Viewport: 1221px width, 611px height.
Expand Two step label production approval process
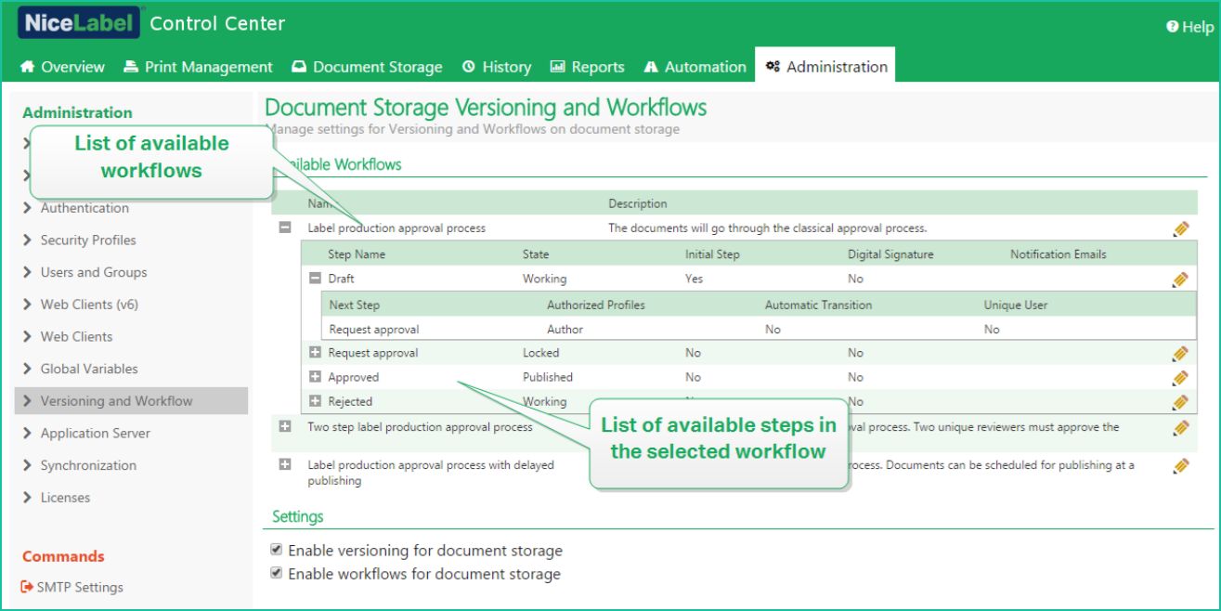pyautogui.click(x=285, y=426)
